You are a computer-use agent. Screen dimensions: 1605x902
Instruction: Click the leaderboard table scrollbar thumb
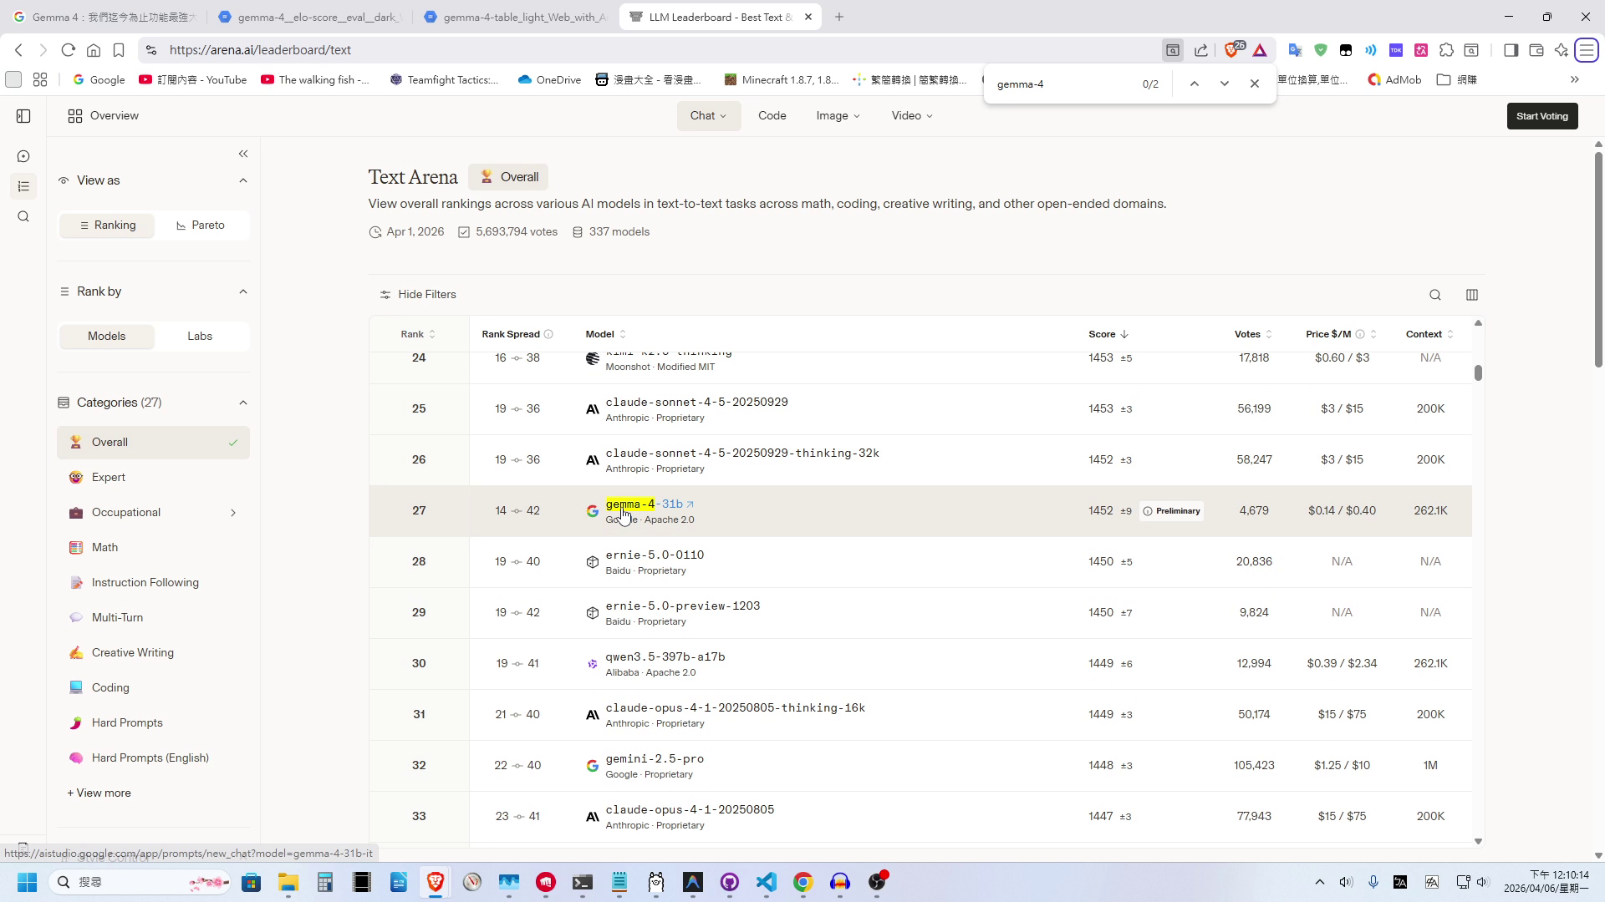tap(1478, 373)
